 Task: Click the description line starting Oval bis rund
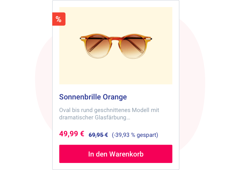pyautogui.click(x=109, y=110)
